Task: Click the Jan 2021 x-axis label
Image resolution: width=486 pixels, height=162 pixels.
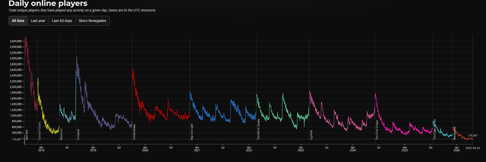Action: 197,149
